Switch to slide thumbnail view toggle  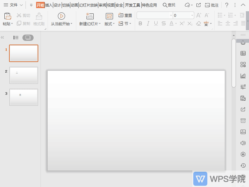[x=28, y=37]
